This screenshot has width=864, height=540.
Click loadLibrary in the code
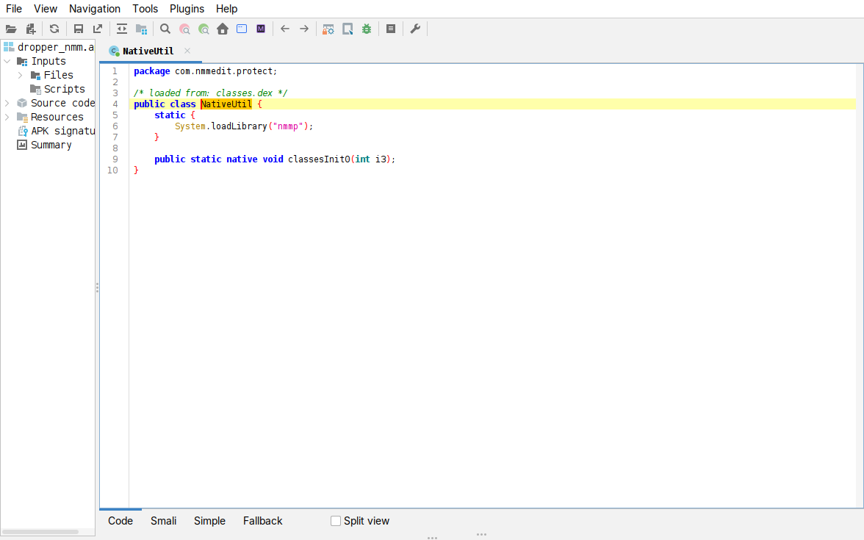point(240,126)
